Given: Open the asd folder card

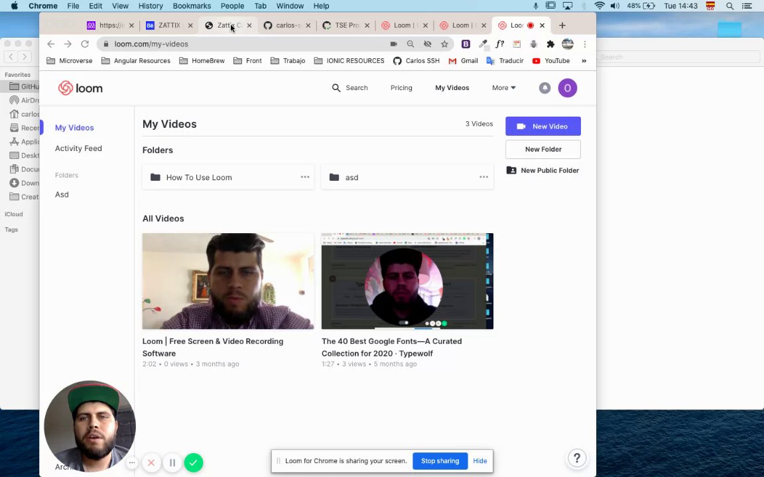Looking at the screenshot, I should [407, 177].
